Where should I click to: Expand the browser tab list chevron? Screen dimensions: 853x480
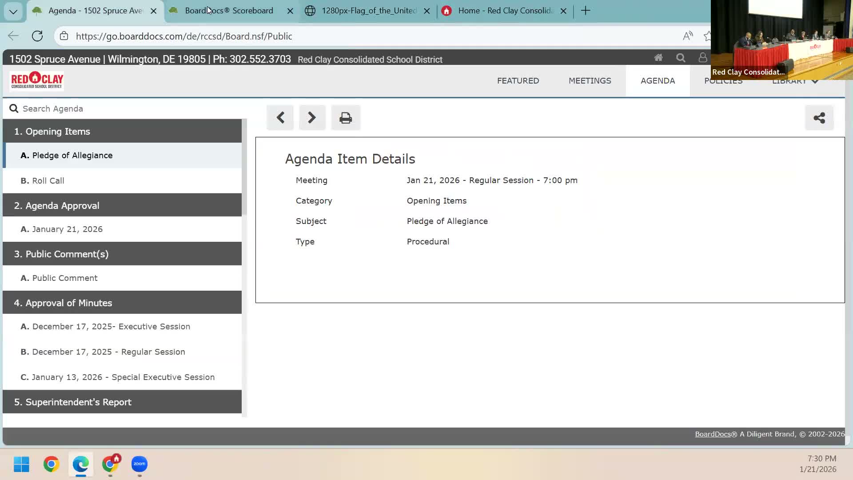[x=13, y=11]
